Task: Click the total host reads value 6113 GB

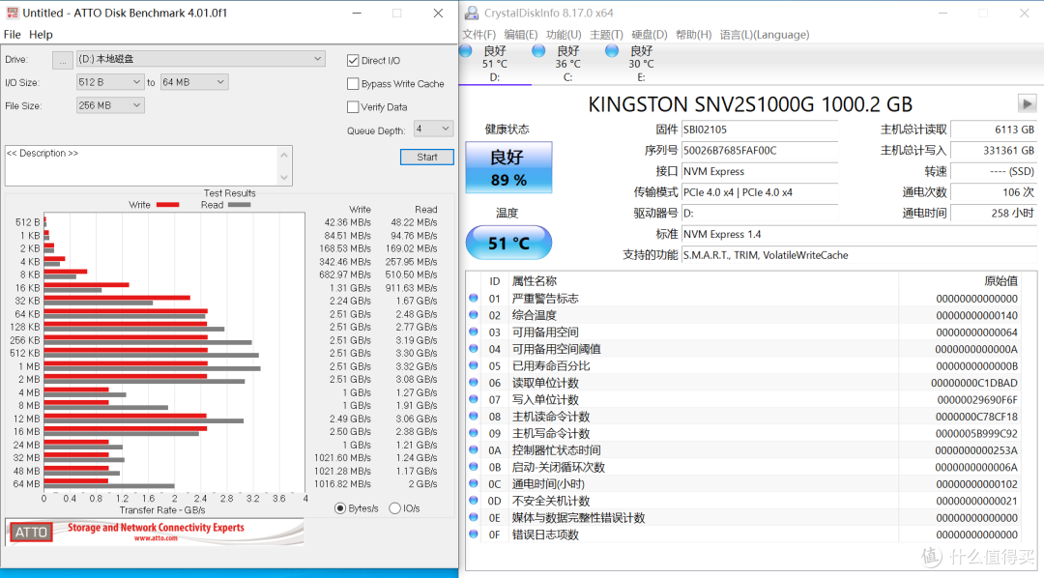Action: click(x=994, y=130)
